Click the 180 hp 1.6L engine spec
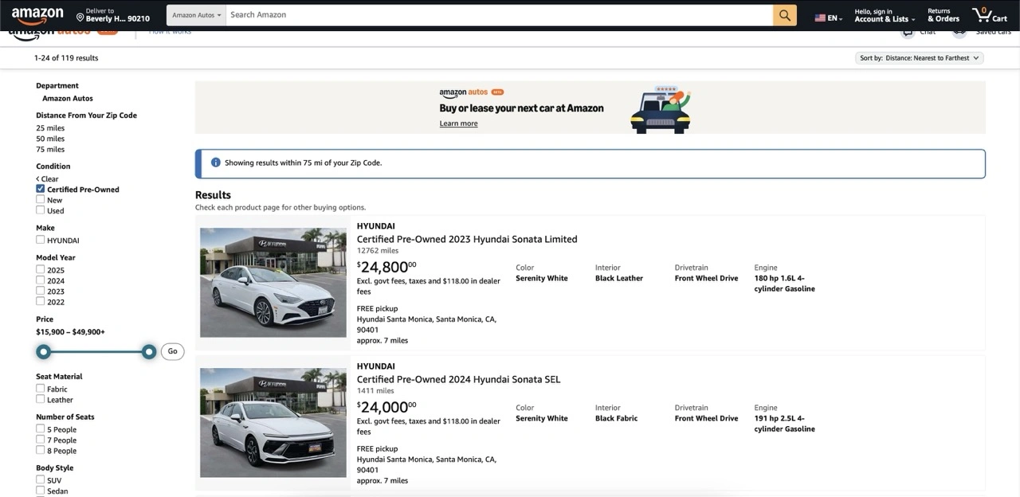 tap(784, 284)
